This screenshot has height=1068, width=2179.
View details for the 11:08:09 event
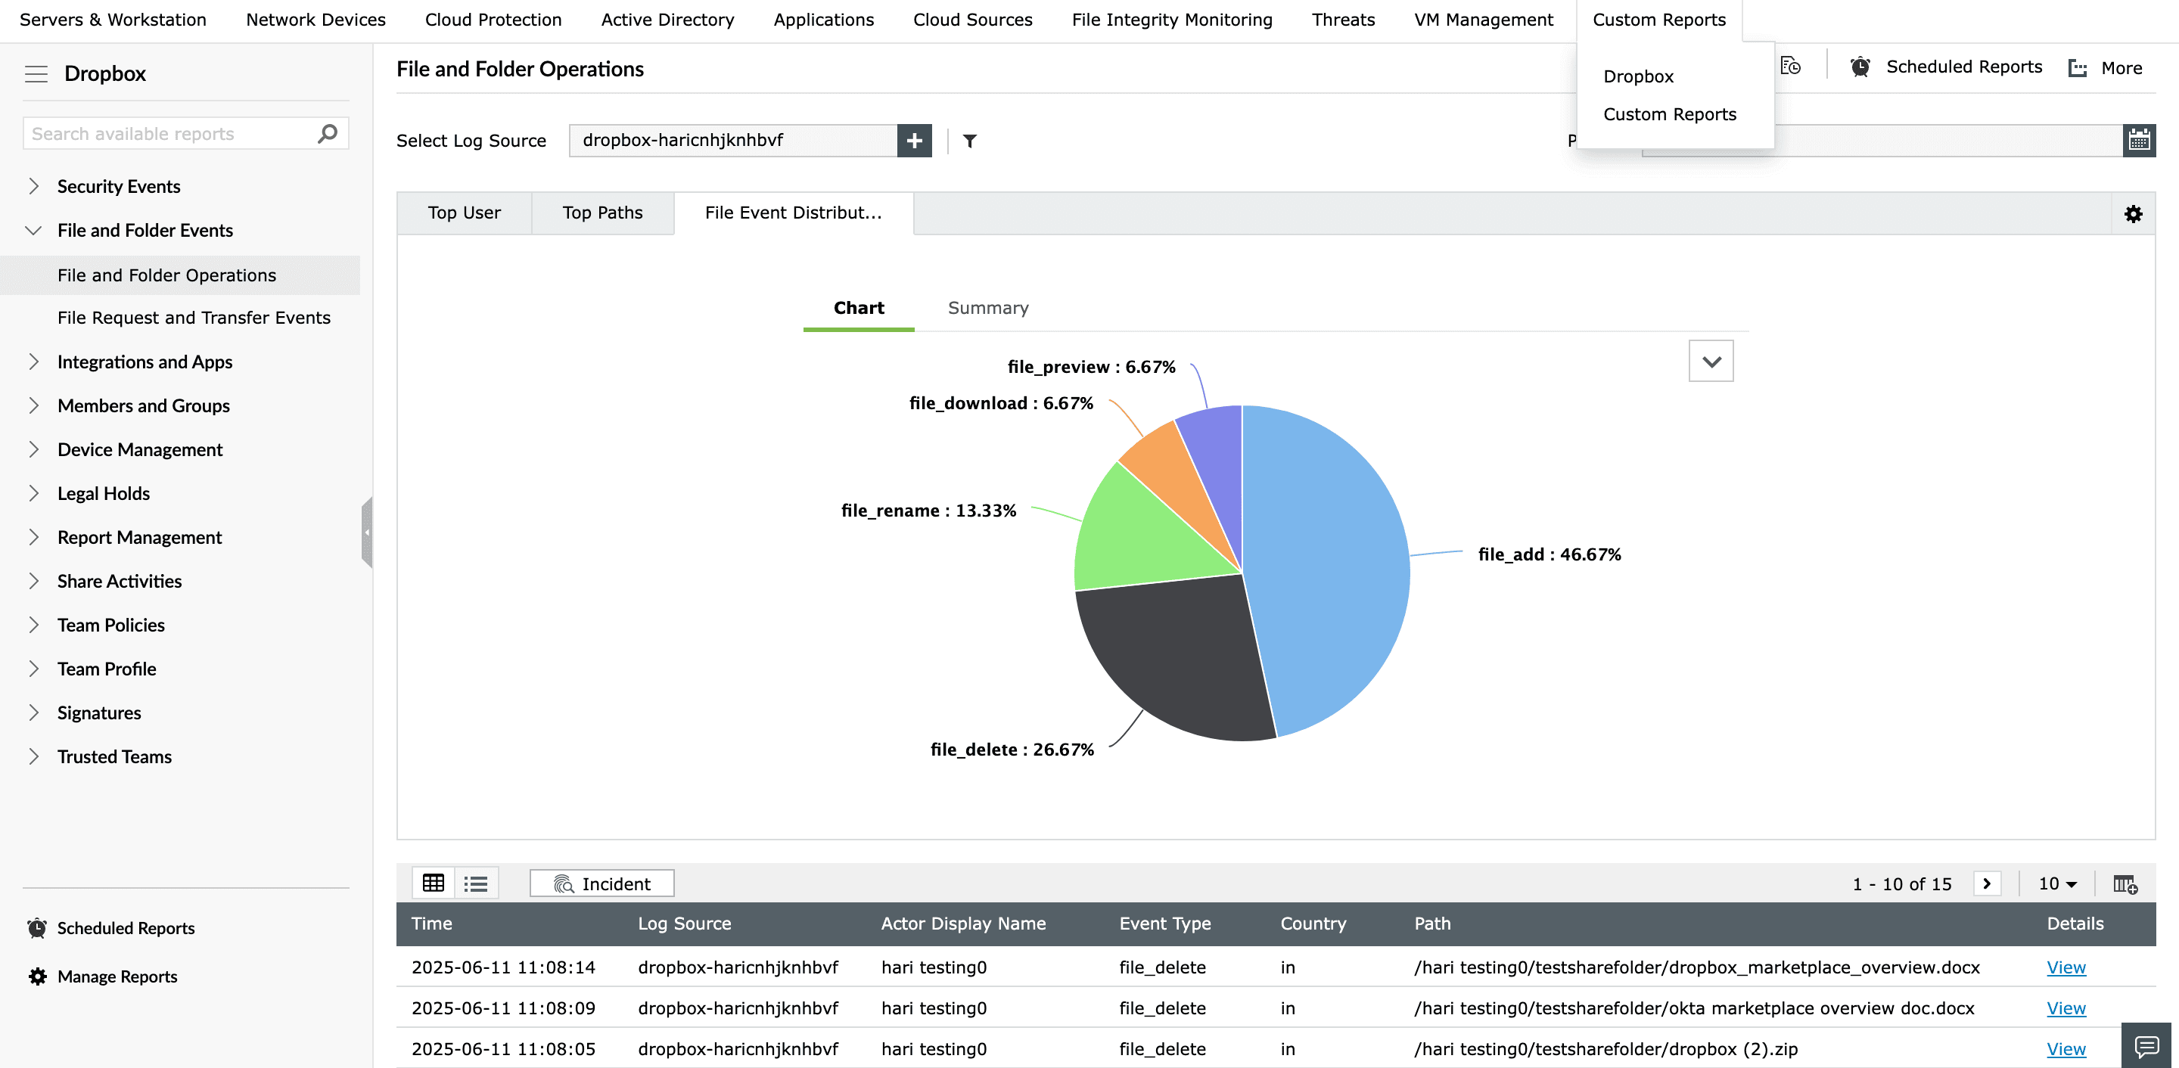click(2066, 1008)
